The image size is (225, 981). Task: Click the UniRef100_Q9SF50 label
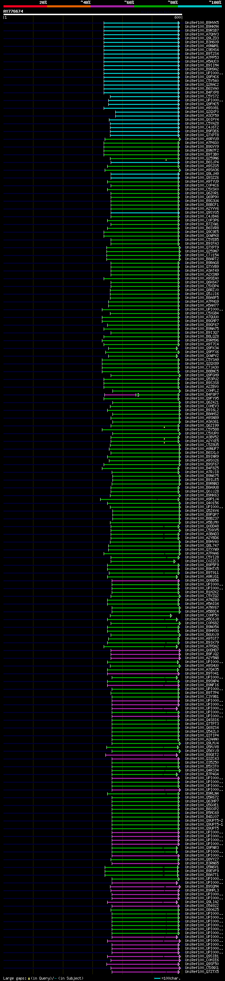coord(202,963)
